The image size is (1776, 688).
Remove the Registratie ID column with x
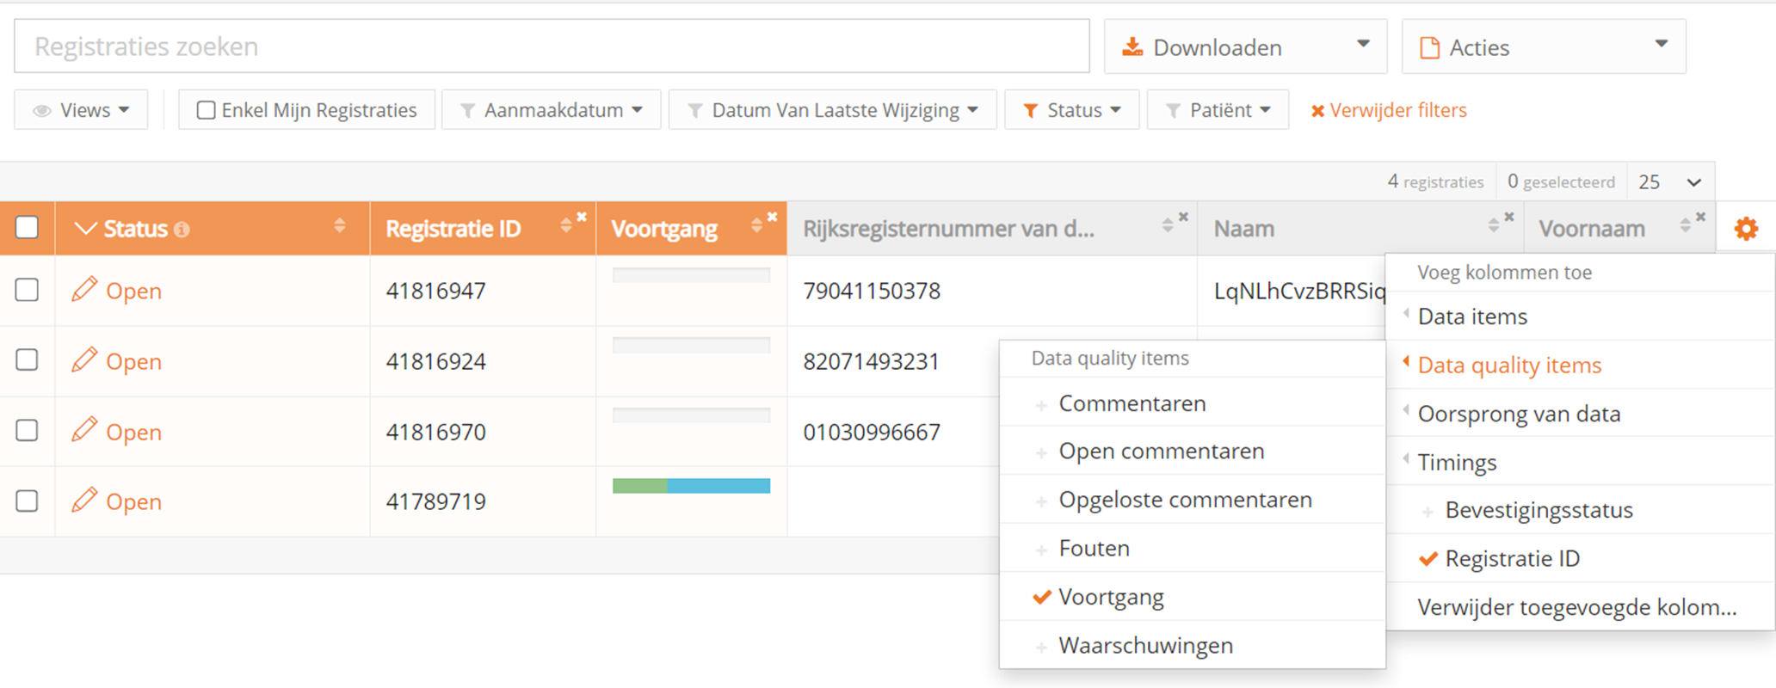click(x=582, y=218)
